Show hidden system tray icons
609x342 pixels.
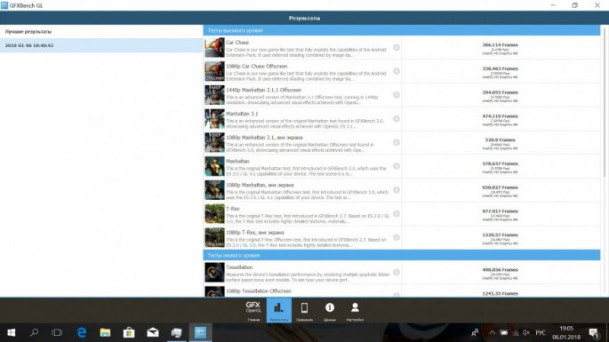click(492, 333)
